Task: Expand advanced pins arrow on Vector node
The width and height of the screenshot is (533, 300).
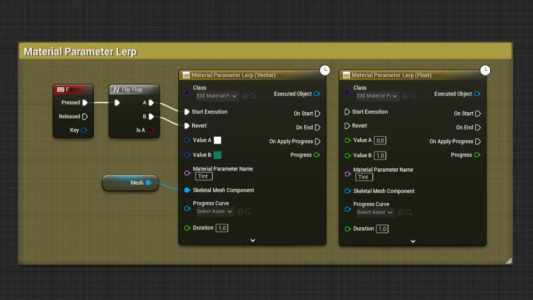Action: click(253, 241)
